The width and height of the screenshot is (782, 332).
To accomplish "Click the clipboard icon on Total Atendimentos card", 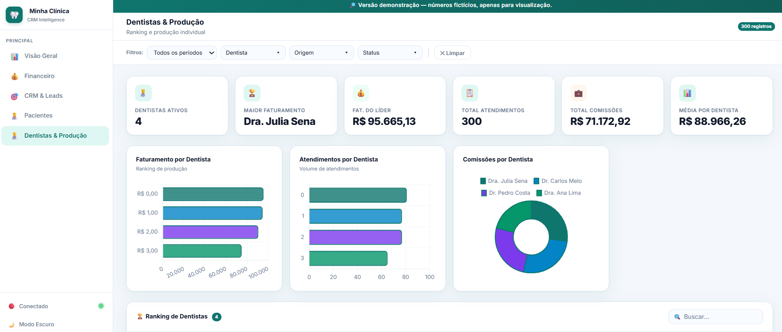I will (x=470, y=93).
